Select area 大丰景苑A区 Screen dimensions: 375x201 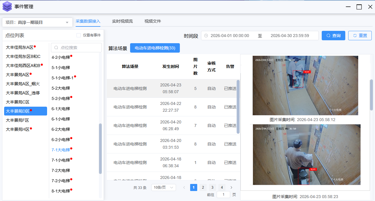tap(18, 75)
